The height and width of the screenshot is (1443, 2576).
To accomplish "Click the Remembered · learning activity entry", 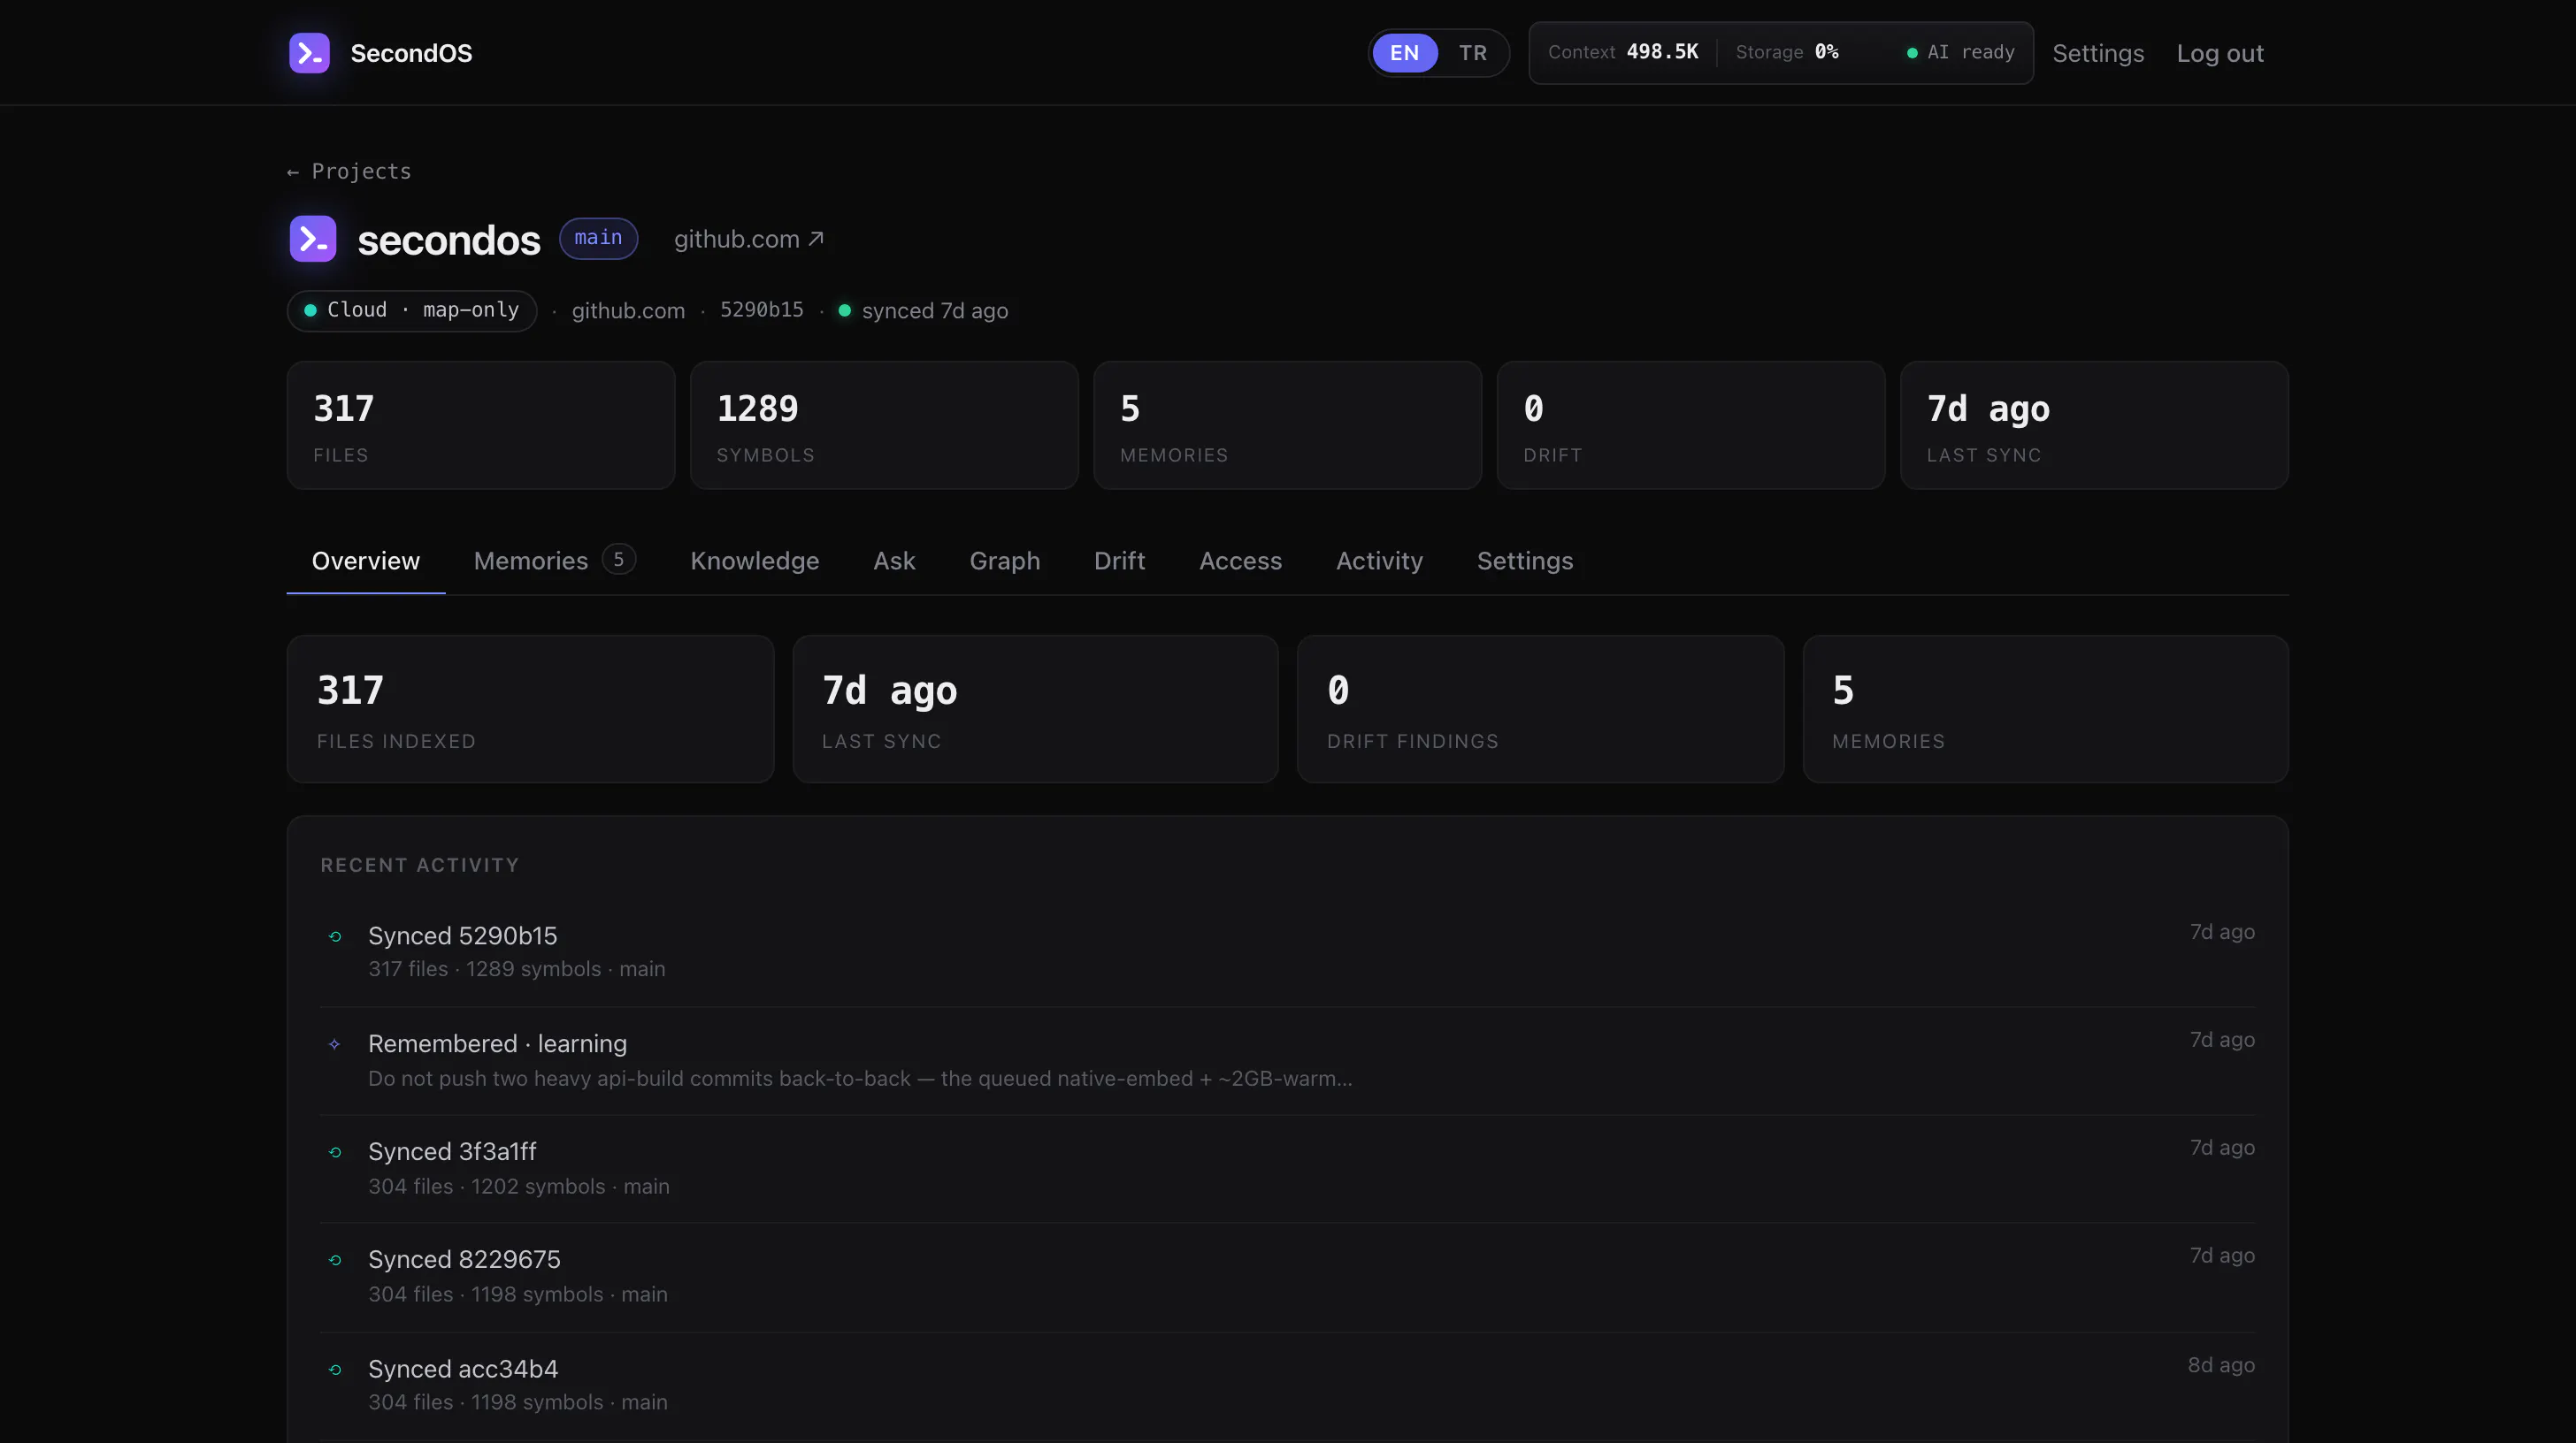I will 1287,1060.
